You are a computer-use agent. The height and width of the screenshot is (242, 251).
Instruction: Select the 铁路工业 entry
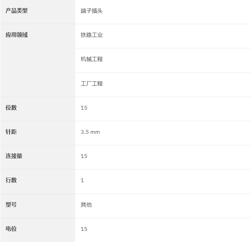[x=92, y=35]
